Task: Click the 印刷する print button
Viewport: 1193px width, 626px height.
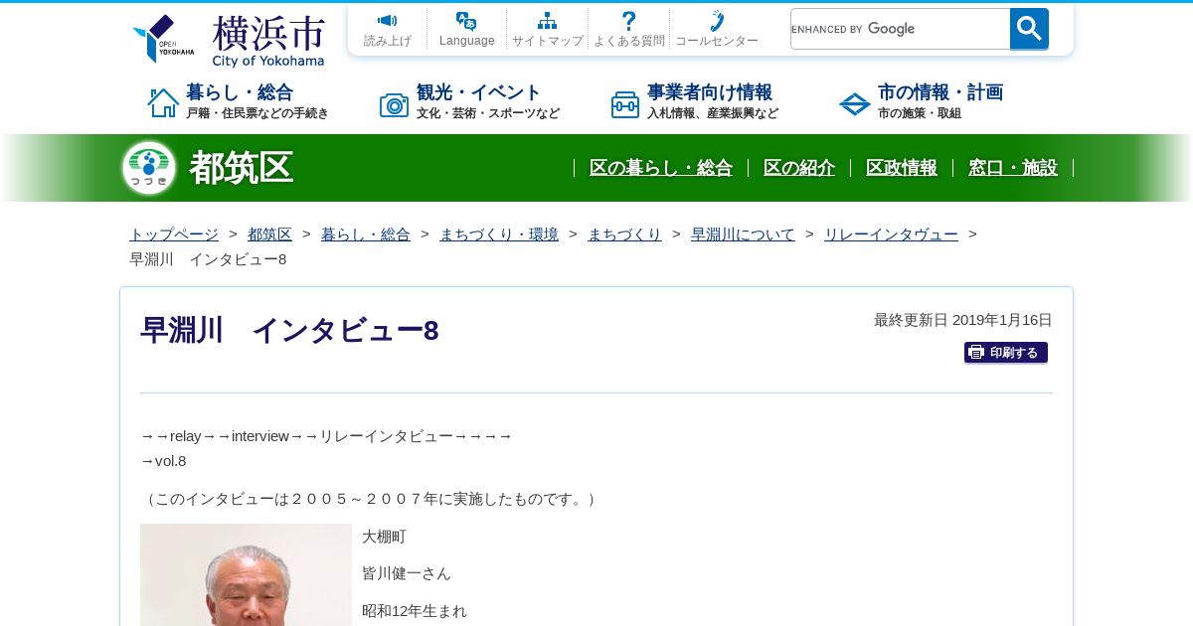Action: coord(1006,353)
